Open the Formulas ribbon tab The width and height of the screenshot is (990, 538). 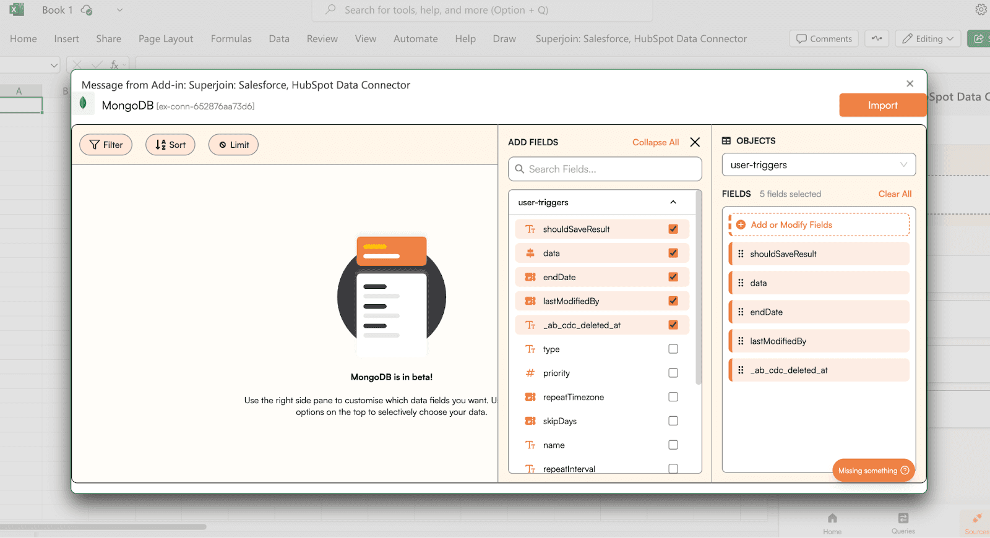231,38
